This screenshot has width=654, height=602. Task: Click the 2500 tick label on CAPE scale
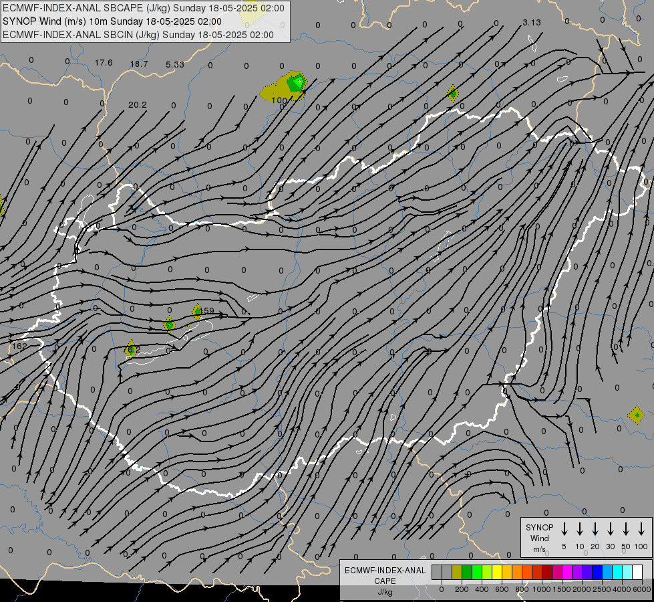click(x=602, y=589)
